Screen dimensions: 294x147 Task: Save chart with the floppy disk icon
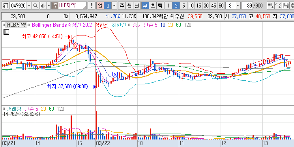[x=286, y=6]
